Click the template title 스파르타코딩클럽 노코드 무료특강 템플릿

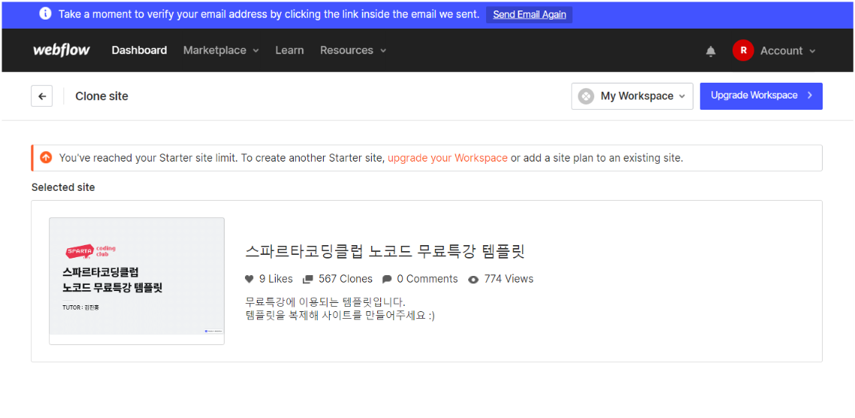pos(385,252)
